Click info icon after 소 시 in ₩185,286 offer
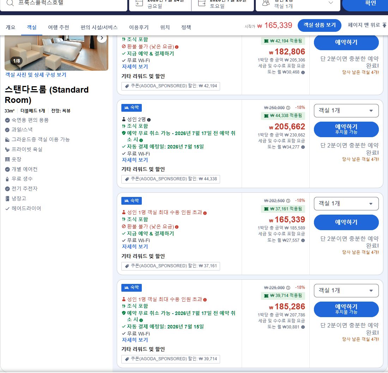 [x=141, y=320]
